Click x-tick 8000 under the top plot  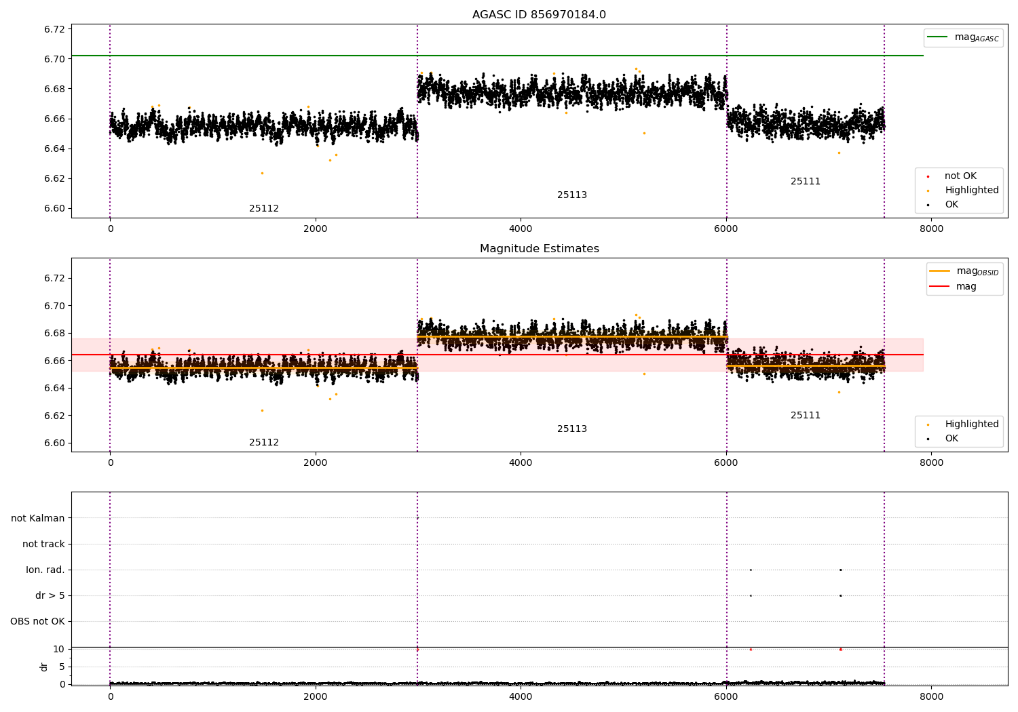click(x=931, y=229)
